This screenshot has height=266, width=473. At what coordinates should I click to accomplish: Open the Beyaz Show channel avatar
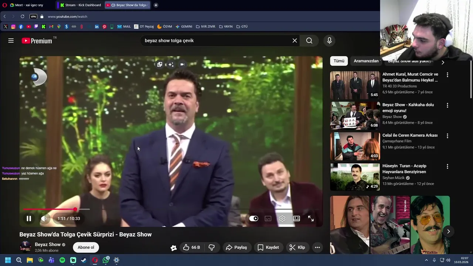[x=25, y=247]
